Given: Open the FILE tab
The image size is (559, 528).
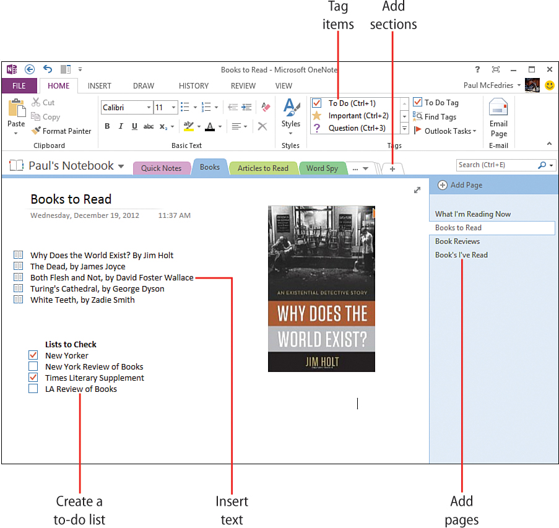Looking at the screenshot, I should click(19, 85).
